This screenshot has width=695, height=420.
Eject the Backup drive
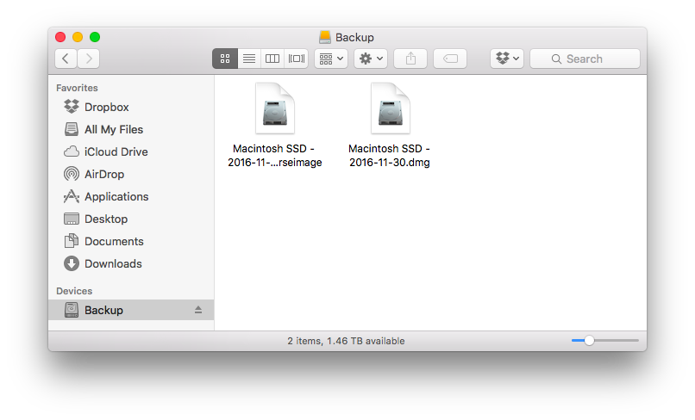197,310
